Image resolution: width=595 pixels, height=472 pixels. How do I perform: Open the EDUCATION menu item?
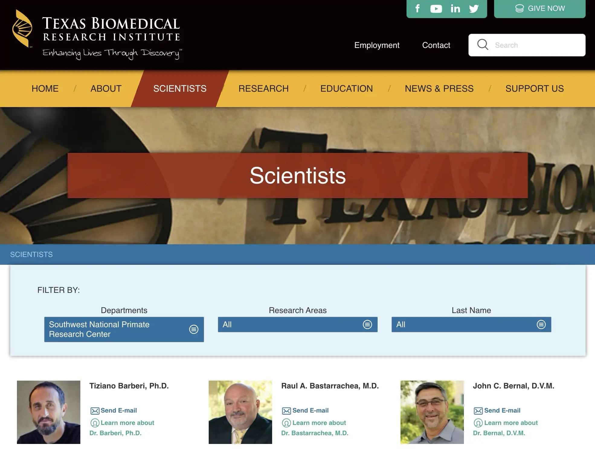(x=346, y=88)
